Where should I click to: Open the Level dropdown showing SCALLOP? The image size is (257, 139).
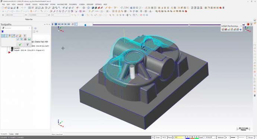[210, 138]
